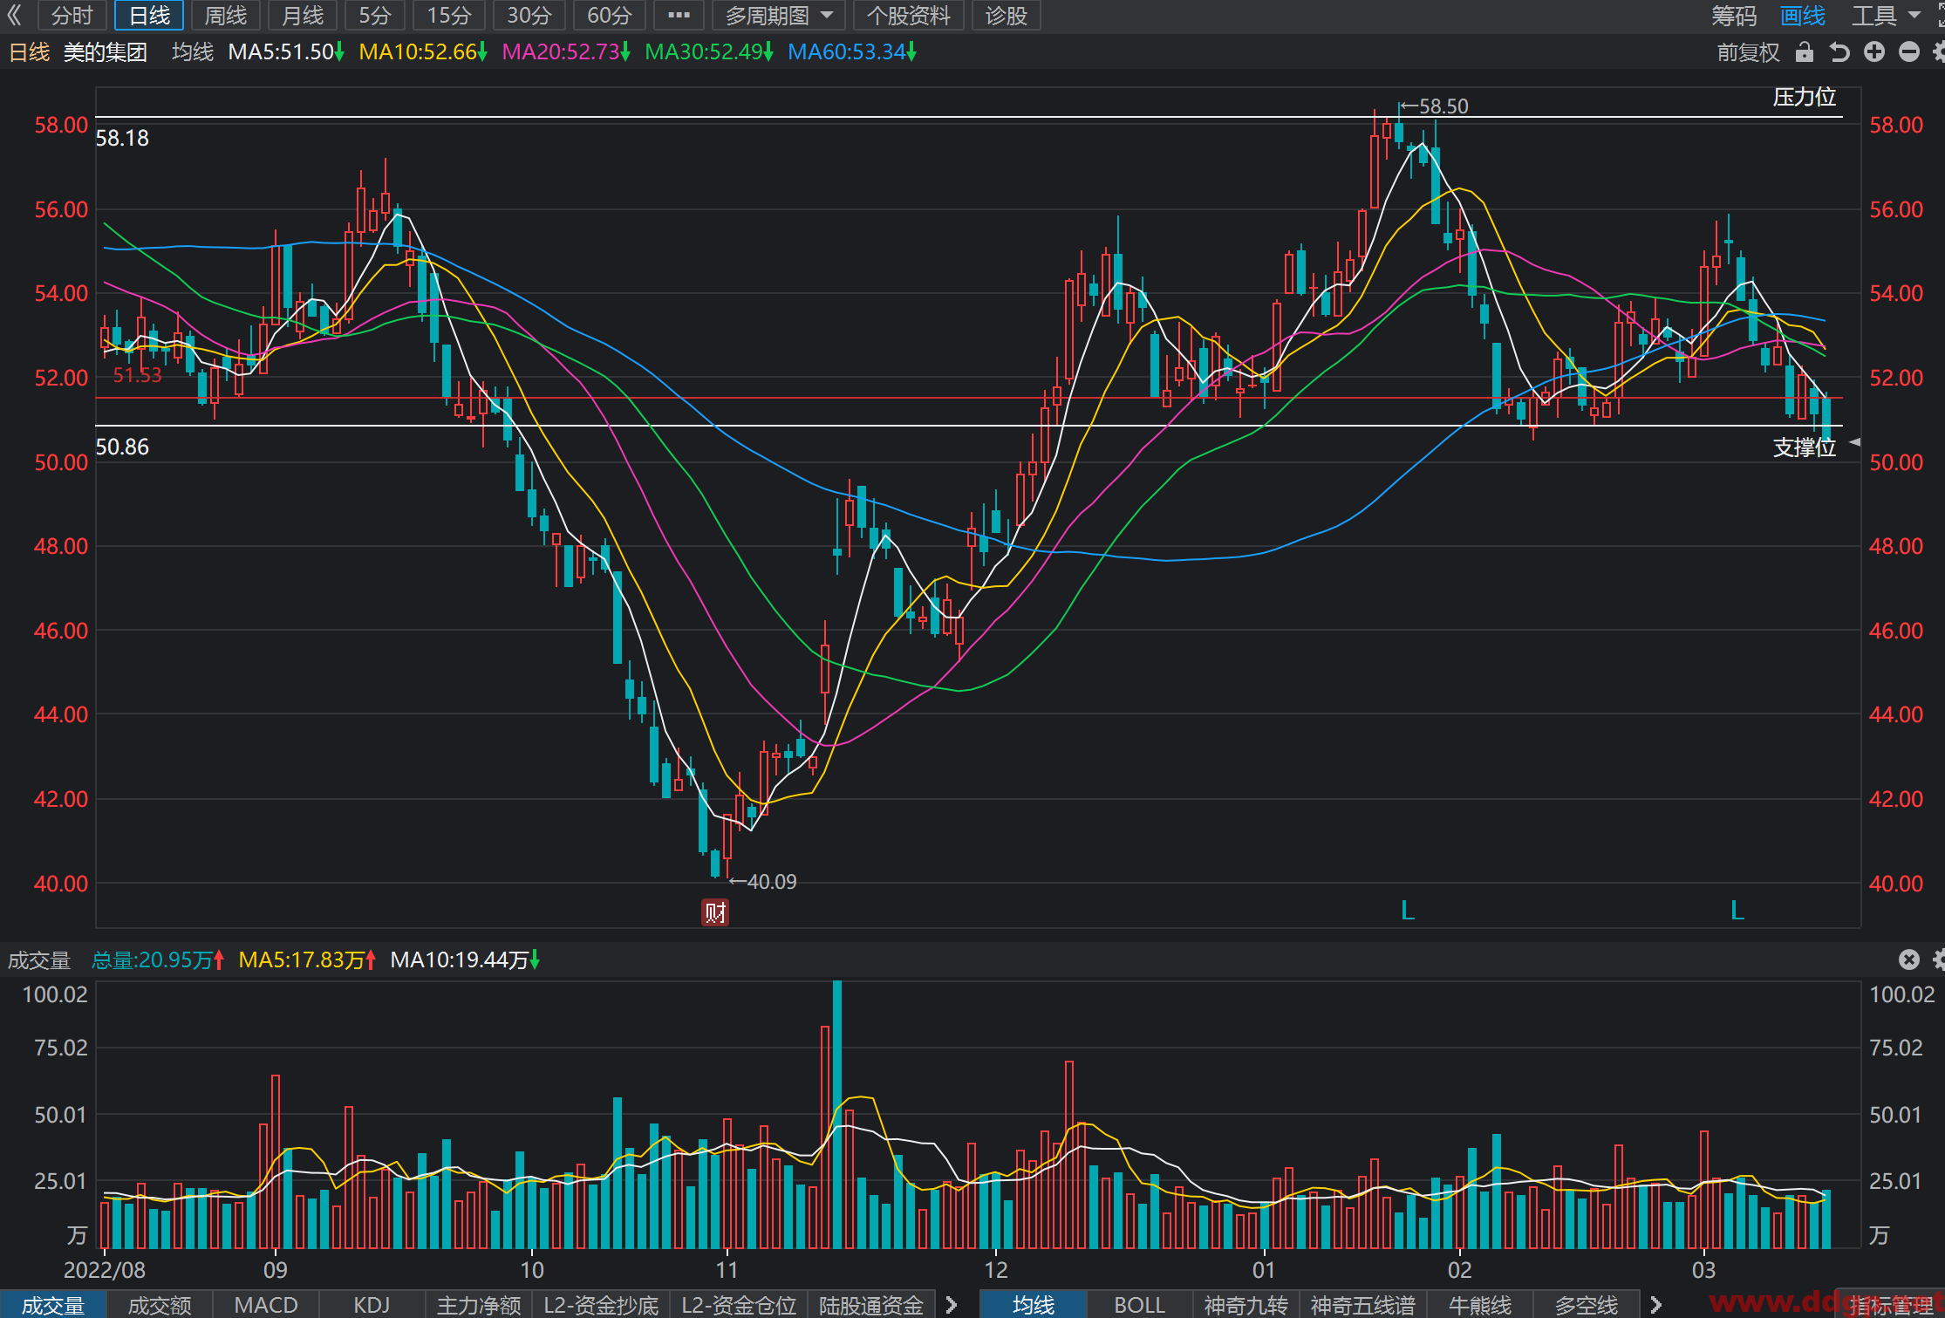Select the 日线 daily chart tab
The height and width of the screenshot is (1318, 1945).
click(x=149, y=15)
